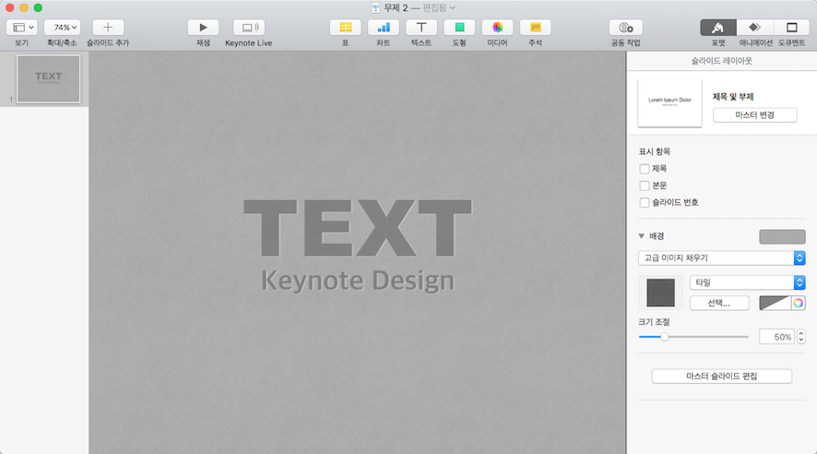Click the dark fill image well
817x454 pixels.
660,293
